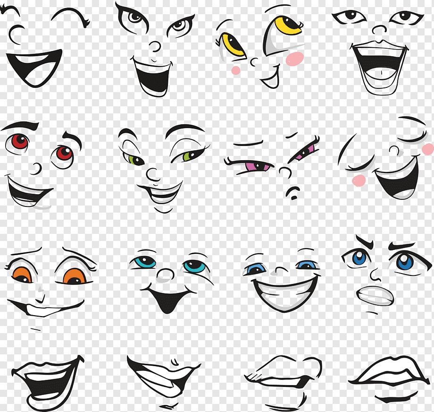
Task: Click the bottom-row lips biting lower lip
Action: coord(283,377)
